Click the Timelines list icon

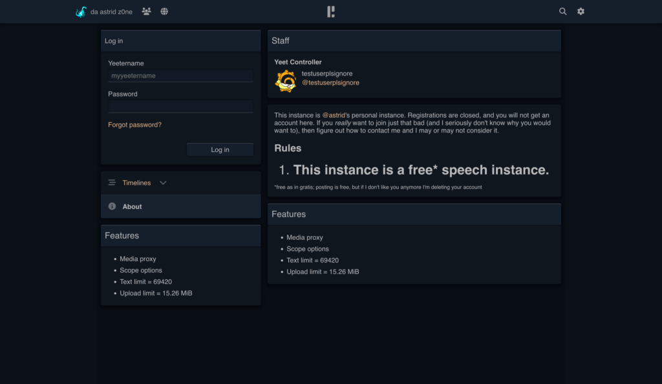112,183
